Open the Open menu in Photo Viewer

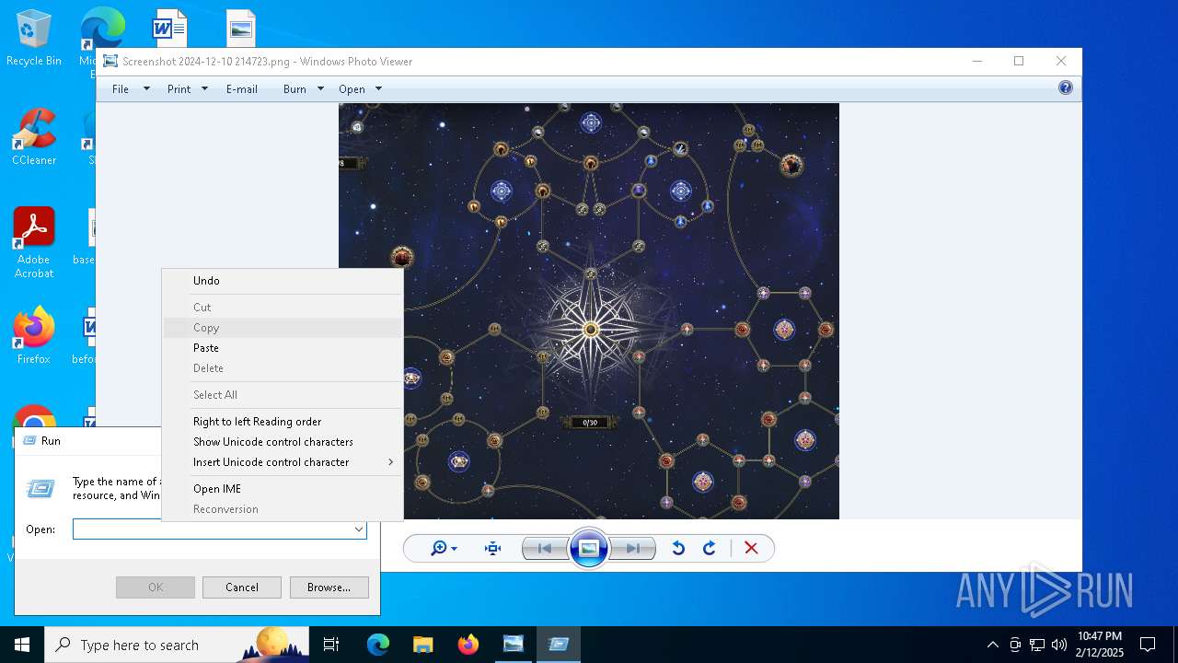(x=352, y=89)
